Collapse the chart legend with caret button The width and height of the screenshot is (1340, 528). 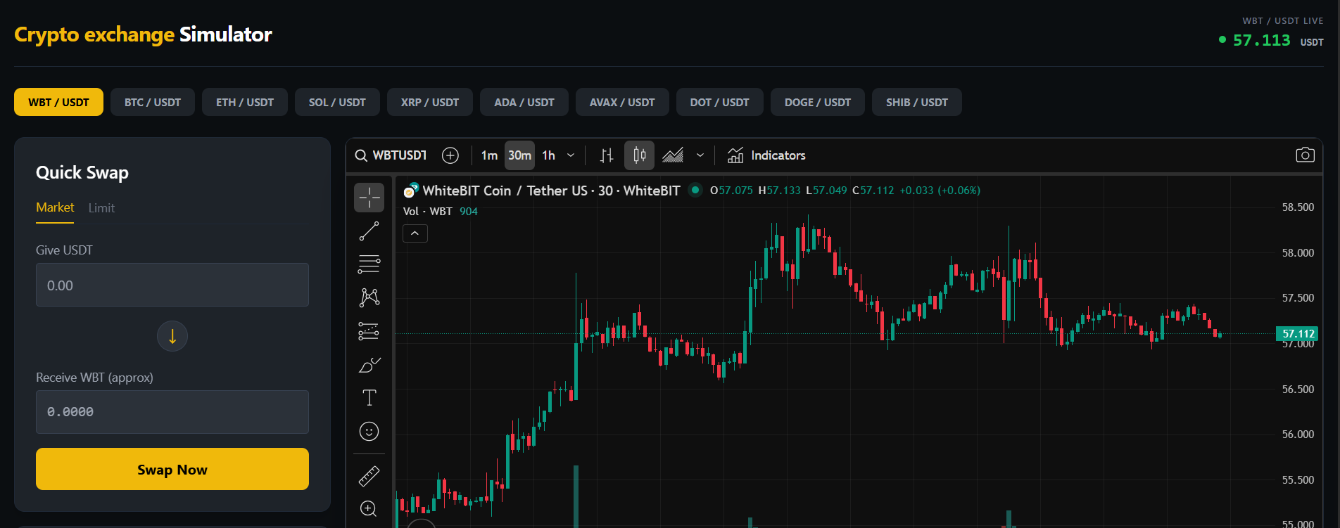[415, 233]
